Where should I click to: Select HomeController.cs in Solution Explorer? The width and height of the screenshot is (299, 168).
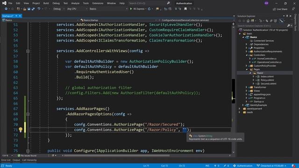coord(267,59)
